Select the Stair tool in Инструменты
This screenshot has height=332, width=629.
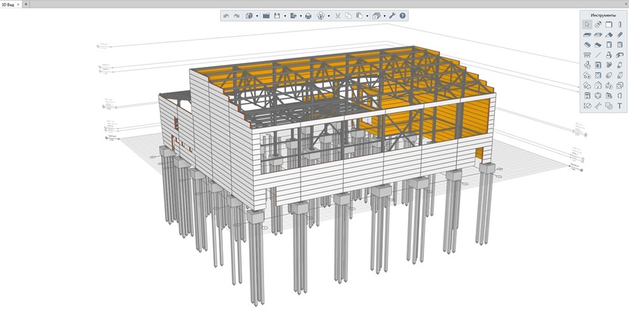(x=587, y=45)
